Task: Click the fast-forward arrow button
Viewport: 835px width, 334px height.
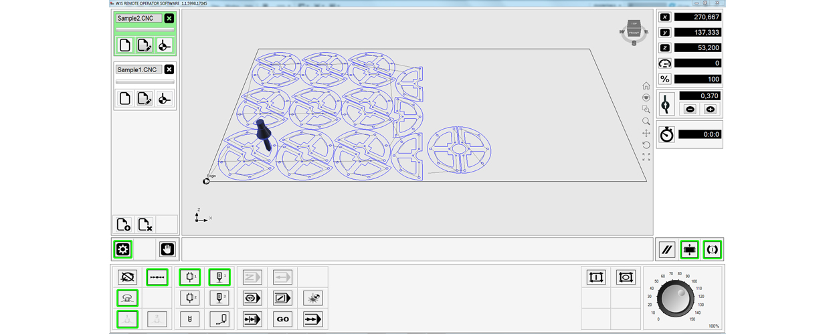Action: coord(312,319)
